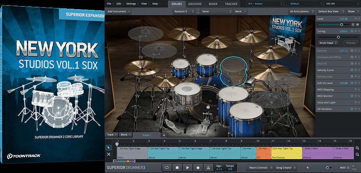361x173 pixels.
Task: Select the scissors cut tool
Action: tap(108, 154)
